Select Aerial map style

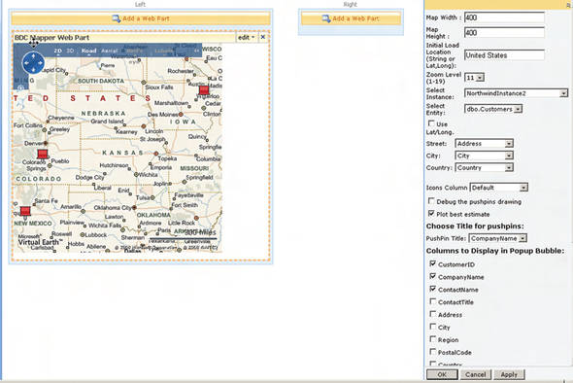(x=110, y=51)
